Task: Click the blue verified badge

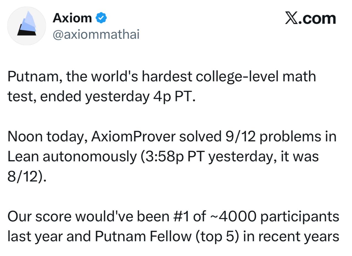Action: (101, 18)
